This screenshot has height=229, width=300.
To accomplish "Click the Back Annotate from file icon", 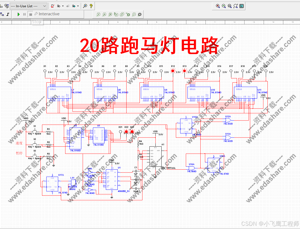I will [68, 6].
